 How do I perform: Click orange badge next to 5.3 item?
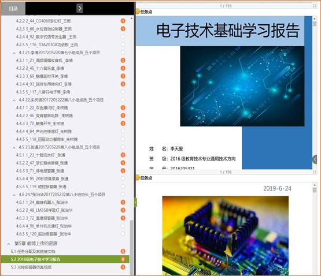(x=123, y=267)
